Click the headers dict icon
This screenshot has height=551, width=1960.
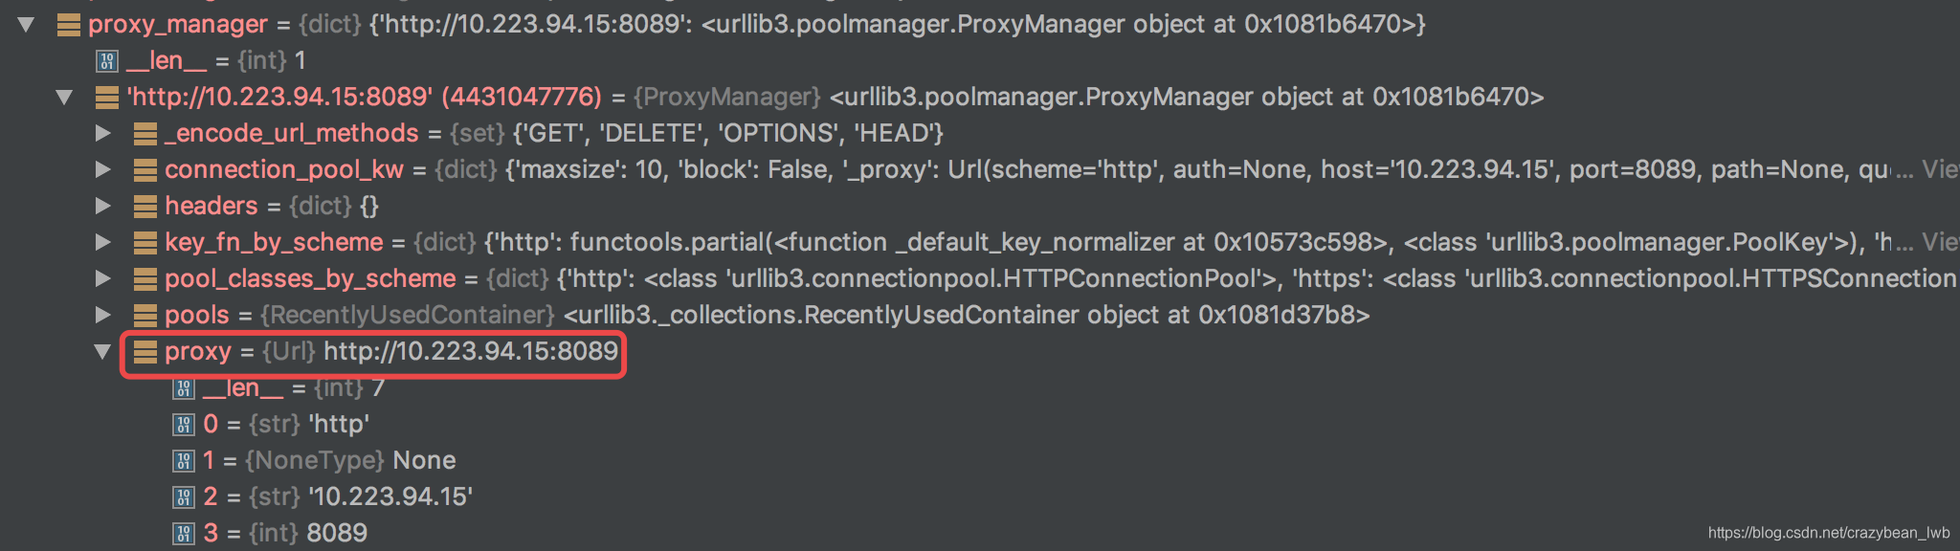click(145, 206)
